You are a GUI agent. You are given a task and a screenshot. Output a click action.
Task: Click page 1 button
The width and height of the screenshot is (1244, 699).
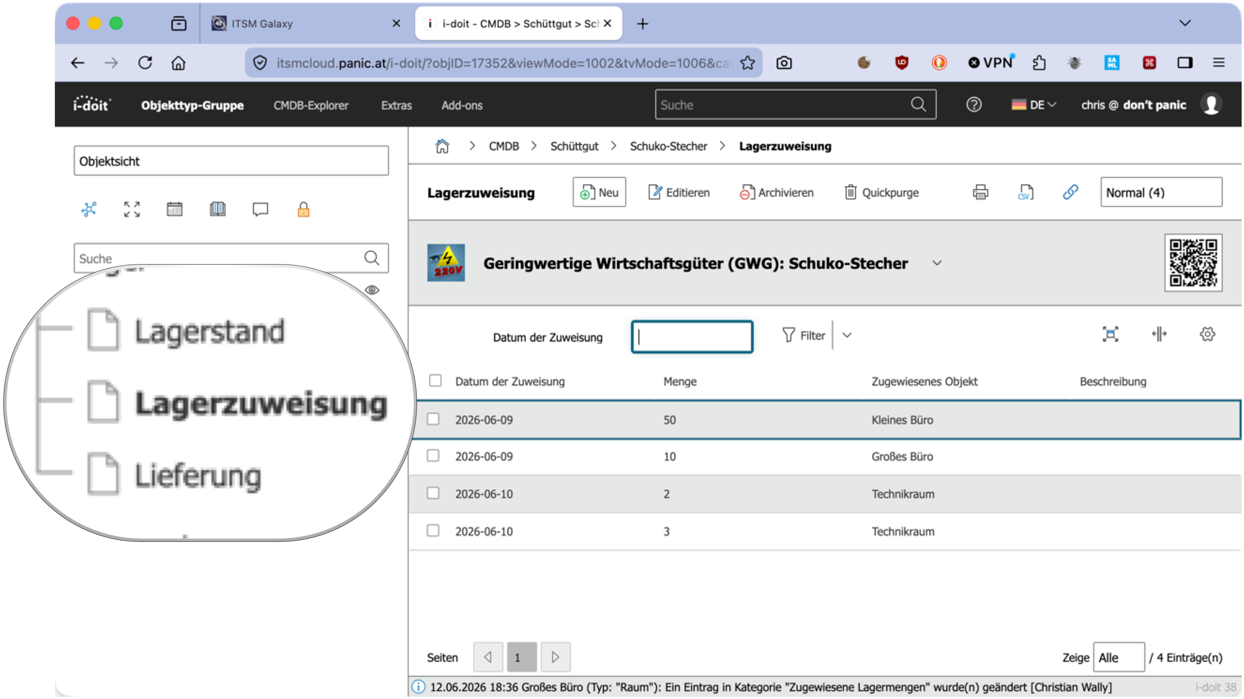click(x=522, y=657)
